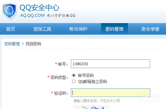166x109 pixels.
Task: Click the captcha image below the hint
Action: (92, 107)
